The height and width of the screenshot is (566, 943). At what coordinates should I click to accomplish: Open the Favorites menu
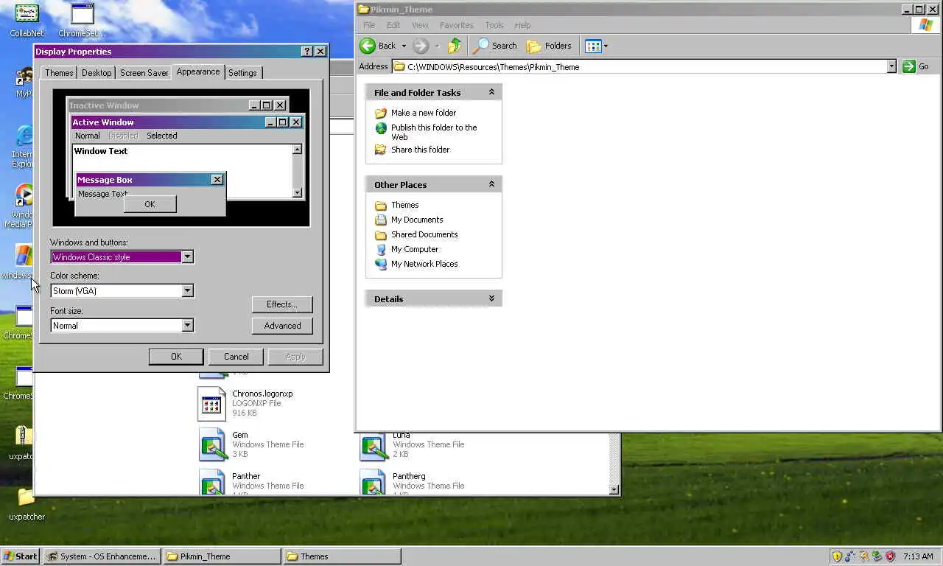[456, 25]
